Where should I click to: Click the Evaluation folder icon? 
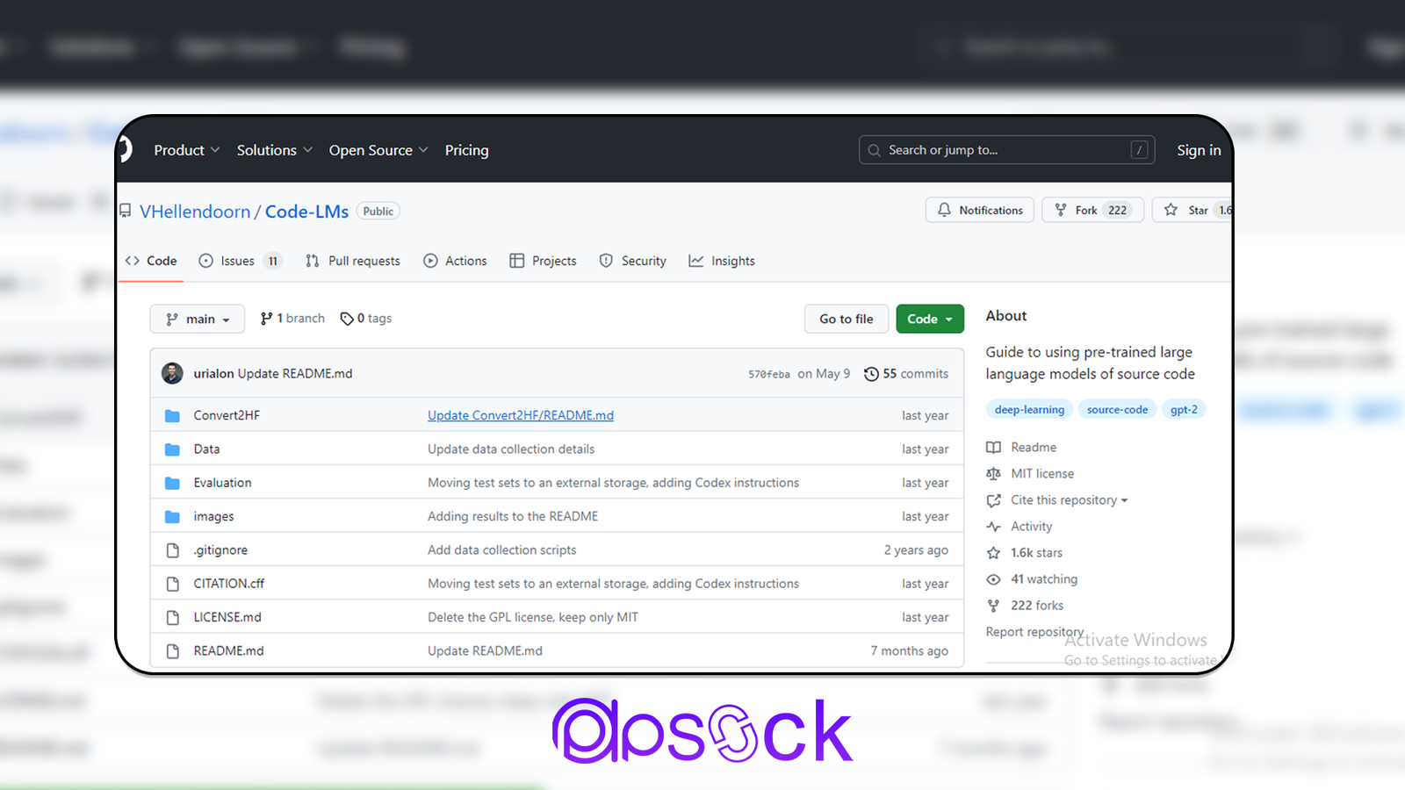click(x=172, y=483)
